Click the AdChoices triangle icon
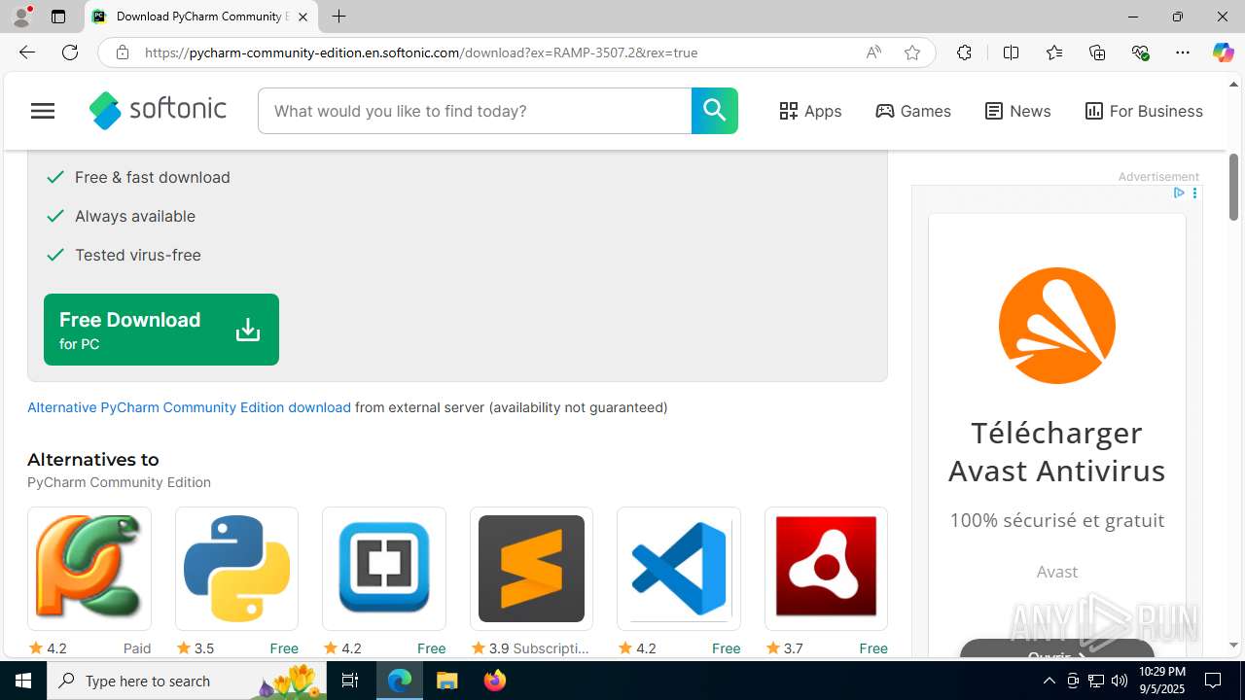This screenshot has height=700, width=1245. 1178,192
